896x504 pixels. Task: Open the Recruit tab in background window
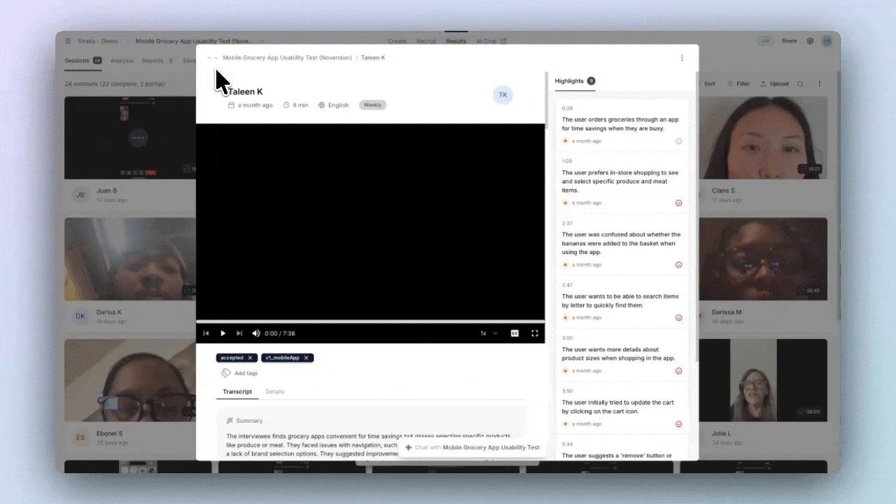(426, 41)
